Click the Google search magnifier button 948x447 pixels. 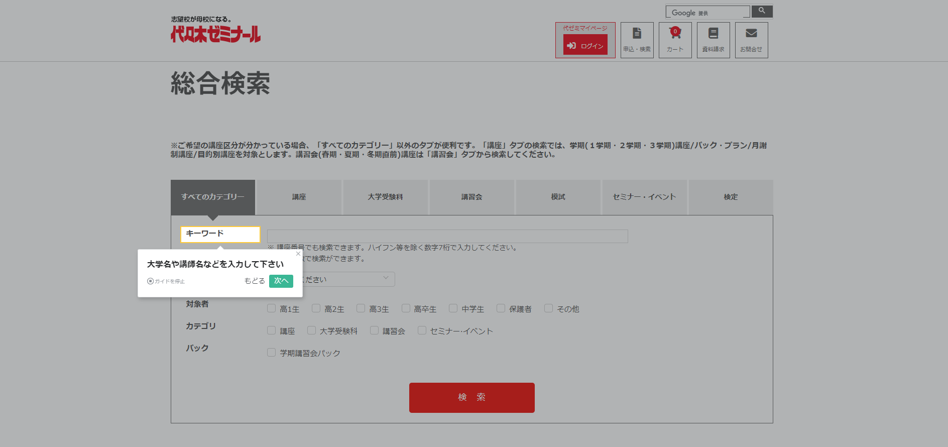(x=762, y=11)
